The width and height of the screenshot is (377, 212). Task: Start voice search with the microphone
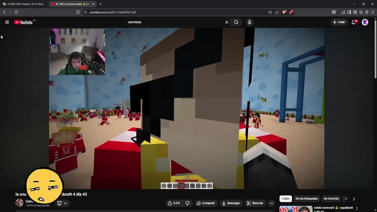tap(249, 22)
